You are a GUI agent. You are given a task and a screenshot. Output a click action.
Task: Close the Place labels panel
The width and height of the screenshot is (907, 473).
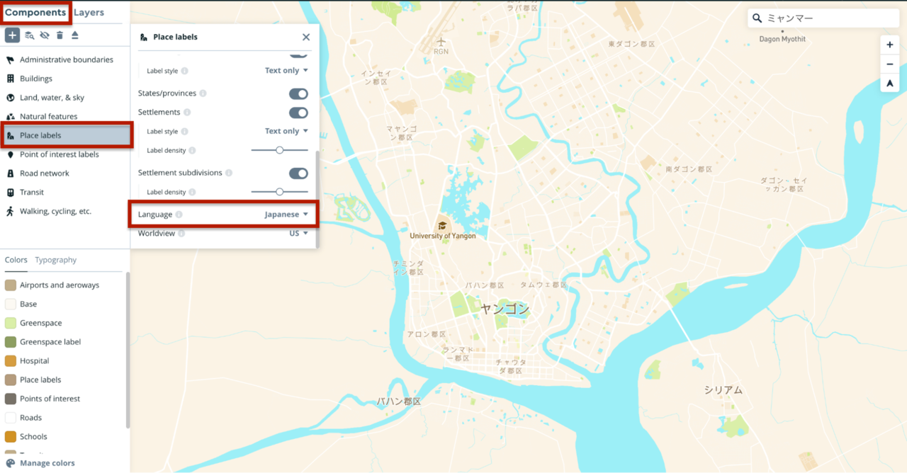(x=306, y=37)
